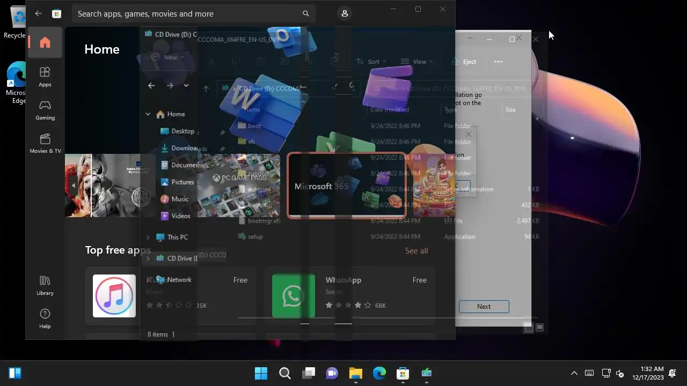Collapse Home in Explorer navigation pane
This screenshot has height=386, width=687.
click(x=148, y=114)
